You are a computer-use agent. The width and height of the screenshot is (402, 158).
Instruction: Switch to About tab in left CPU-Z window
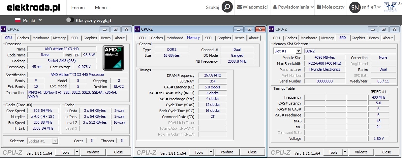coord(120,38)
